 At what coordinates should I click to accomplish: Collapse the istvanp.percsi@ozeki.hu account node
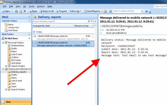3,69
